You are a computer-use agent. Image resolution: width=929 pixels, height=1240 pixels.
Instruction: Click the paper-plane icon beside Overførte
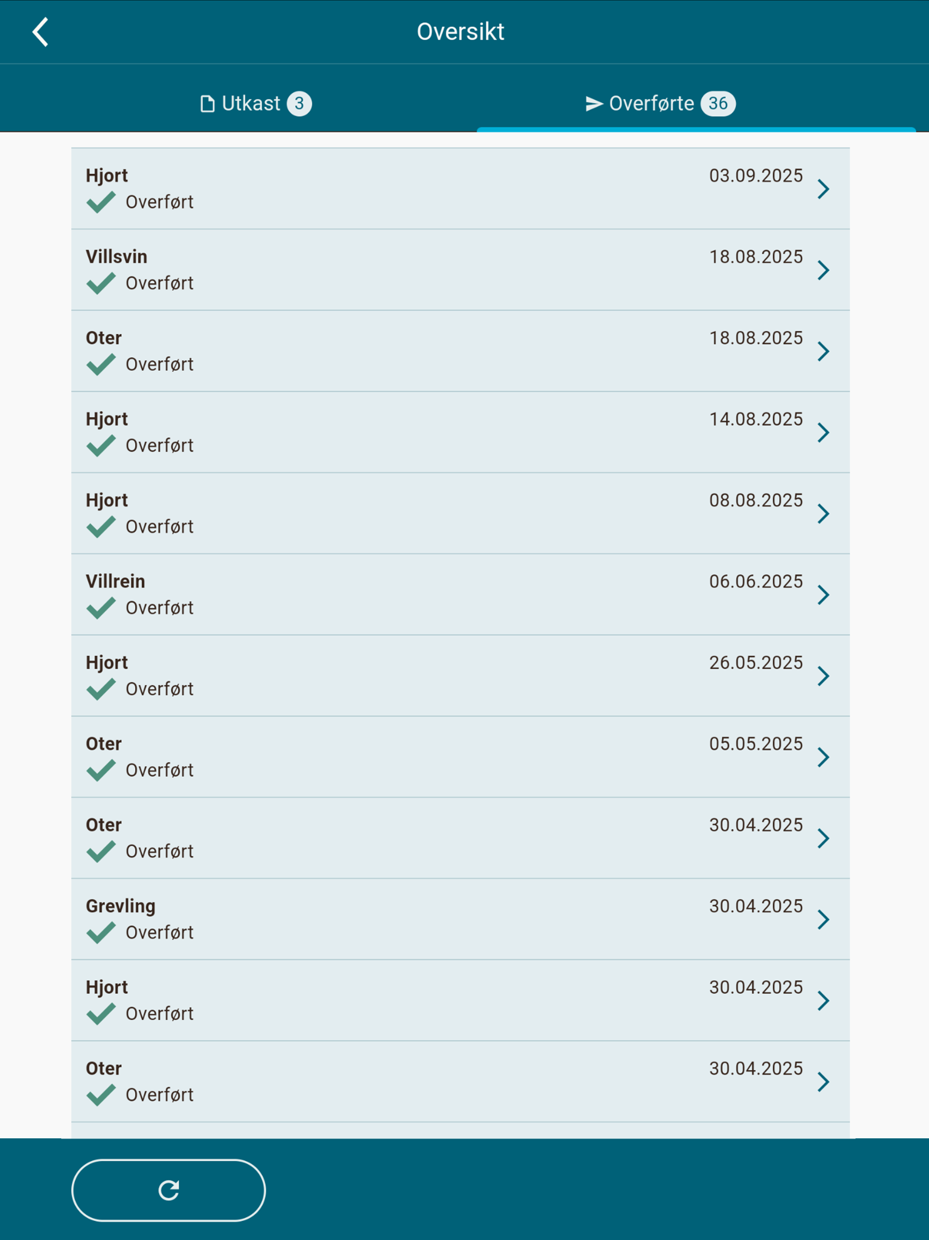pos(594,103)
